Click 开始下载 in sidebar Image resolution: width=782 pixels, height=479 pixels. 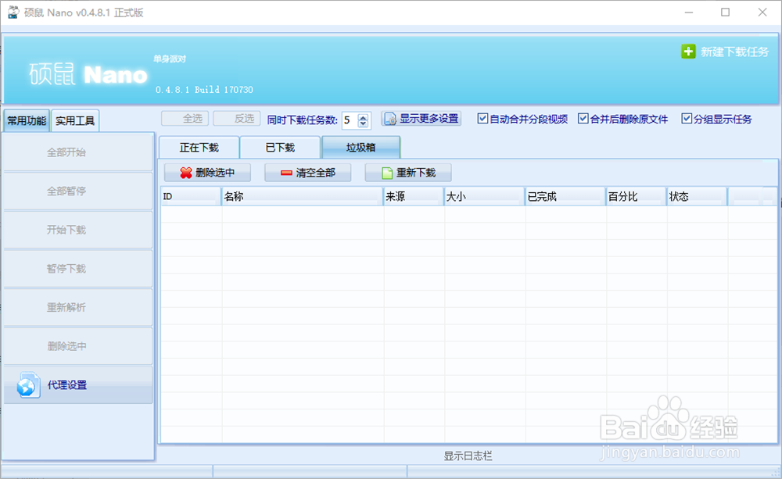[77, 230]
